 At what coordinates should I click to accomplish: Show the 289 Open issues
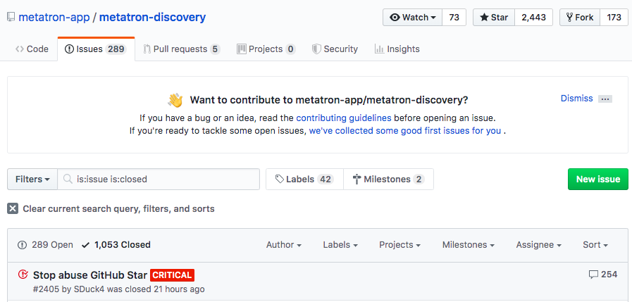click(45, 245)
